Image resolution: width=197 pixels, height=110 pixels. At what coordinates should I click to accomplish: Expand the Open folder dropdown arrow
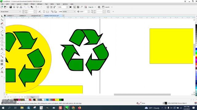pos(8,7)
